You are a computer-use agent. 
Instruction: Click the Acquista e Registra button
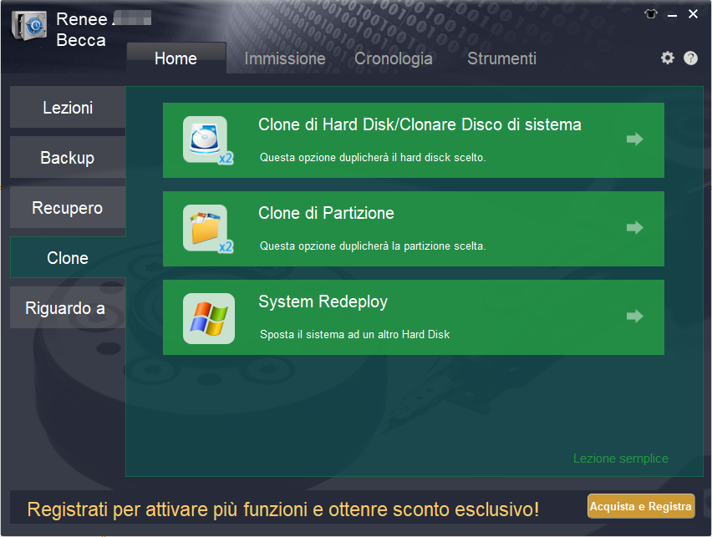pyautogui.click(x=640, y=506)
